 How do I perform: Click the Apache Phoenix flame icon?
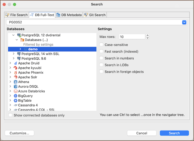tap(16, 73)
